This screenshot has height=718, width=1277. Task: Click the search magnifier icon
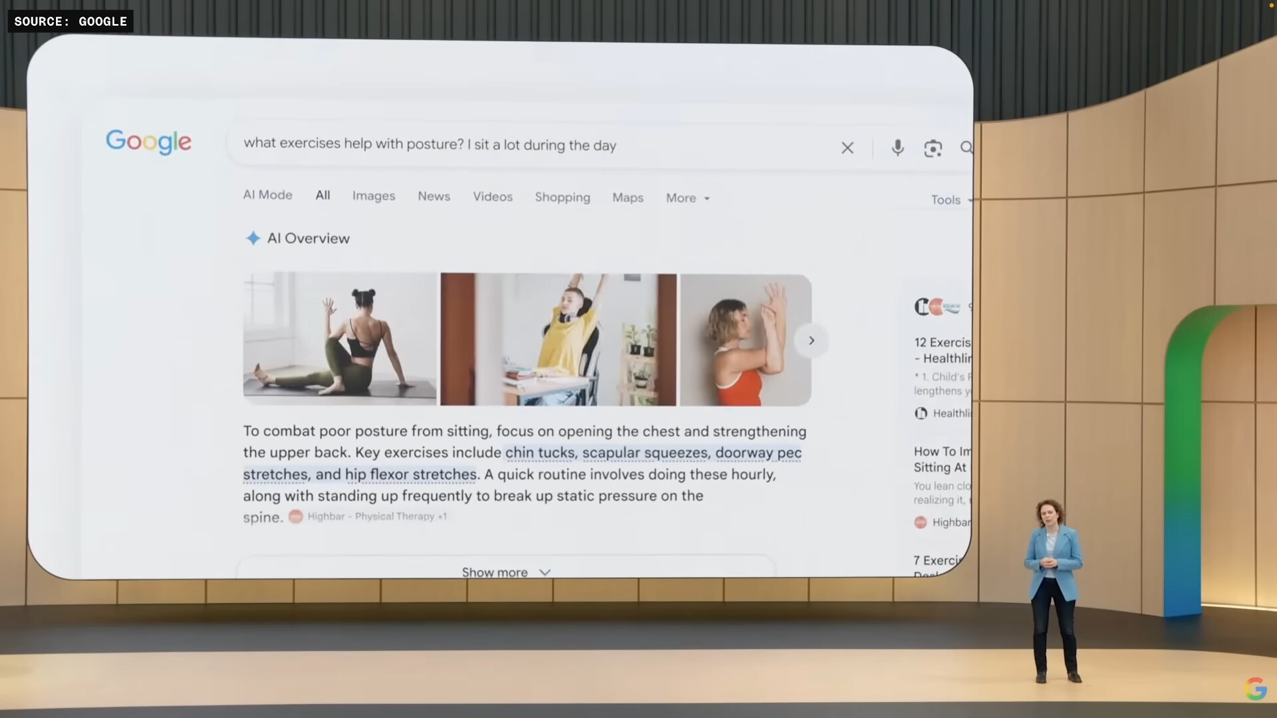click(x=966, y=148)
